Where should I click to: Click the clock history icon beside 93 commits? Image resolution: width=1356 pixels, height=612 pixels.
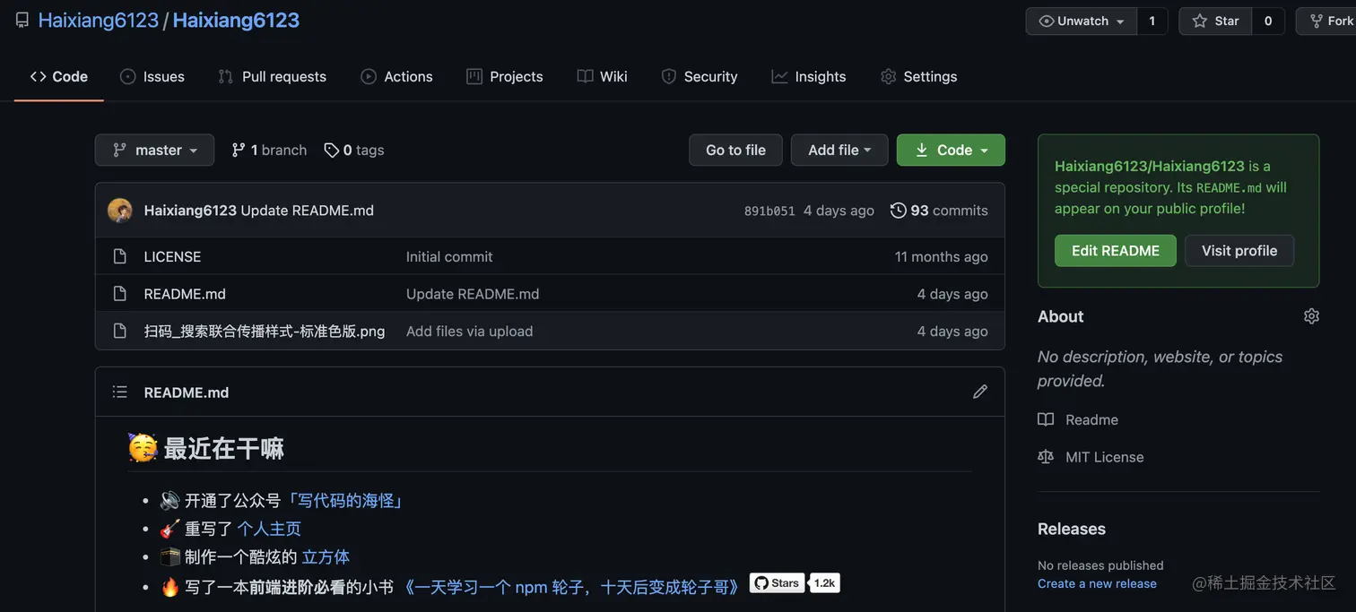point(898,211)
